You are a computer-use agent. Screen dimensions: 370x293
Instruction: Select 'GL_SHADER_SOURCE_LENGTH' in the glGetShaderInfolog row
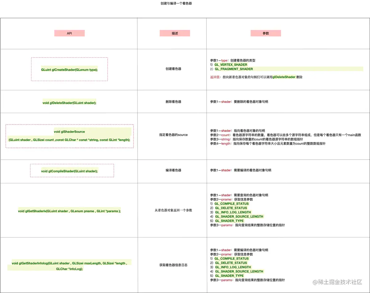click(239, 271)
